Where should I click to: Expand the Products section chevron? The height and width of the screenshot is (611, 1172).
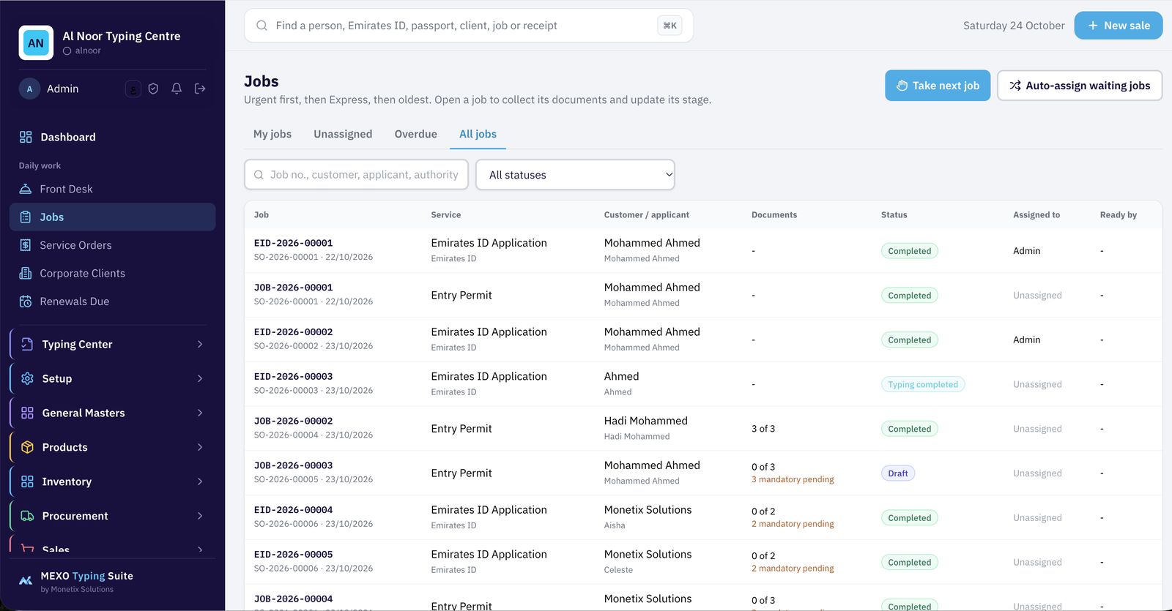(200, 447)
